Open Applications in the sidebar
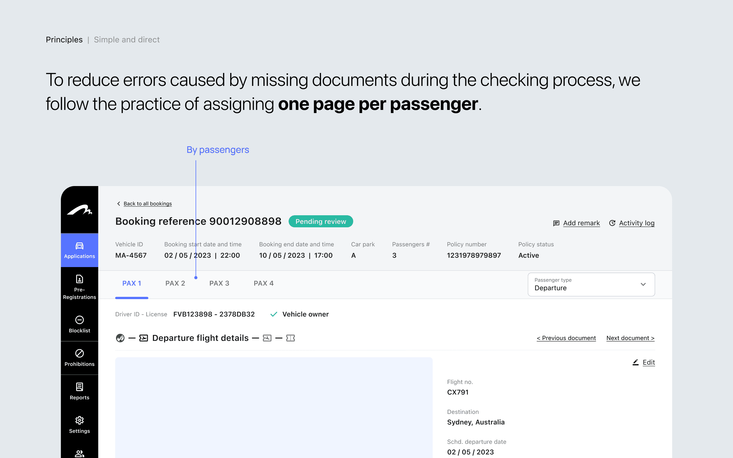 coord(79,250)
